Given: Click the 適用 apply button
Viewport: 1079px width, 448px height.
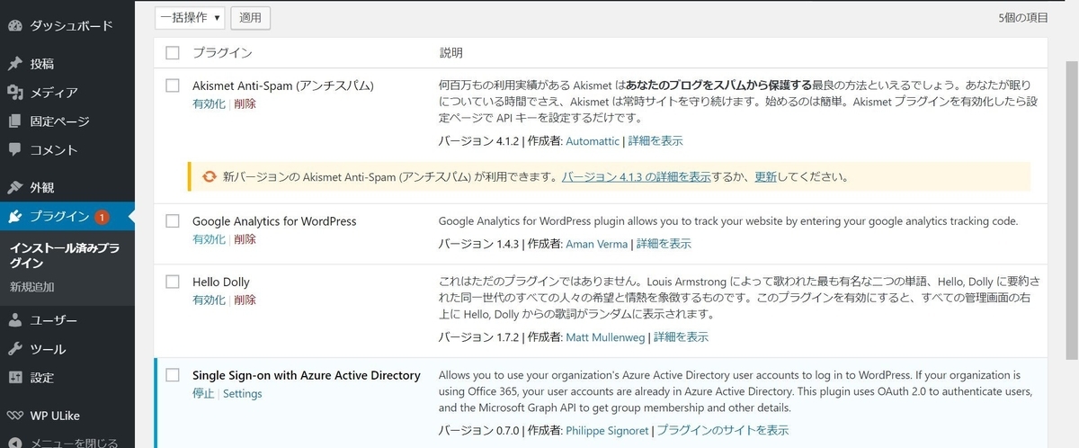Looking at the screenshot, I should (251, 17).
